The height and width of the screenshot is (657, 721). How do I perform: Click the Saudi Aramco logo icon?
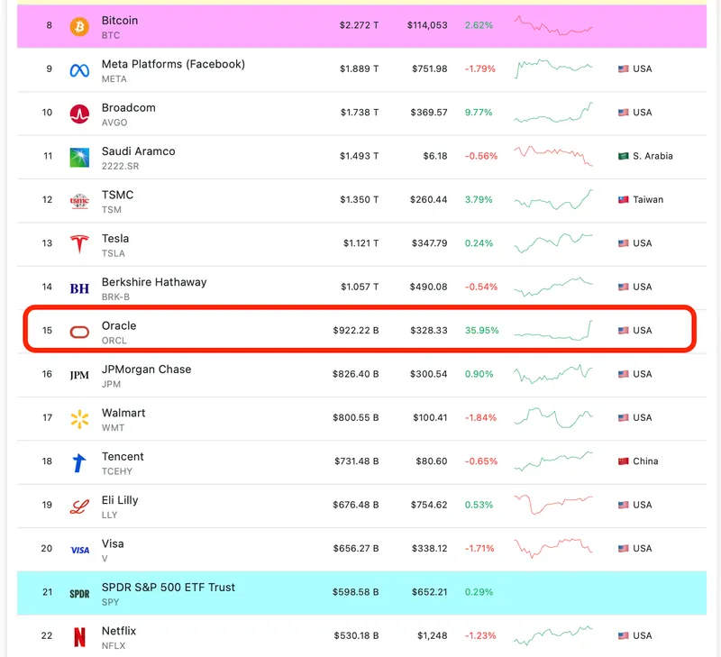[79, 157]
